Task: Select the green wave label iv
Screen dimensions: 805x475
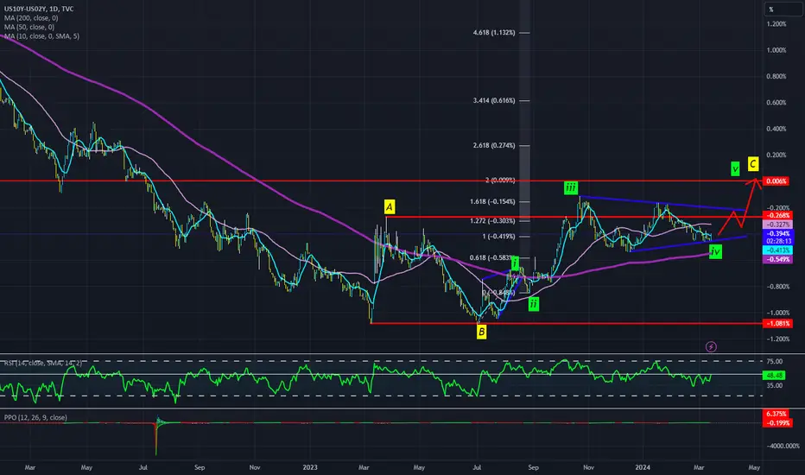Action: [715, 251]
